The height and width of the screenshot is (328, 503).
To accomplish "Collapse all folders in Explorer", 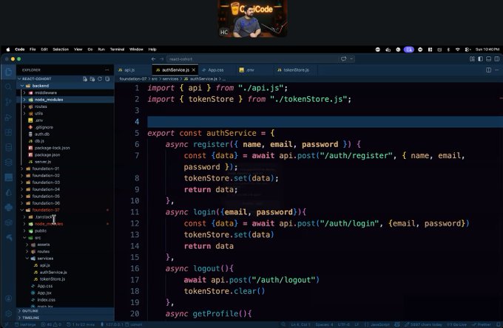I will click(x=107, y=79).
